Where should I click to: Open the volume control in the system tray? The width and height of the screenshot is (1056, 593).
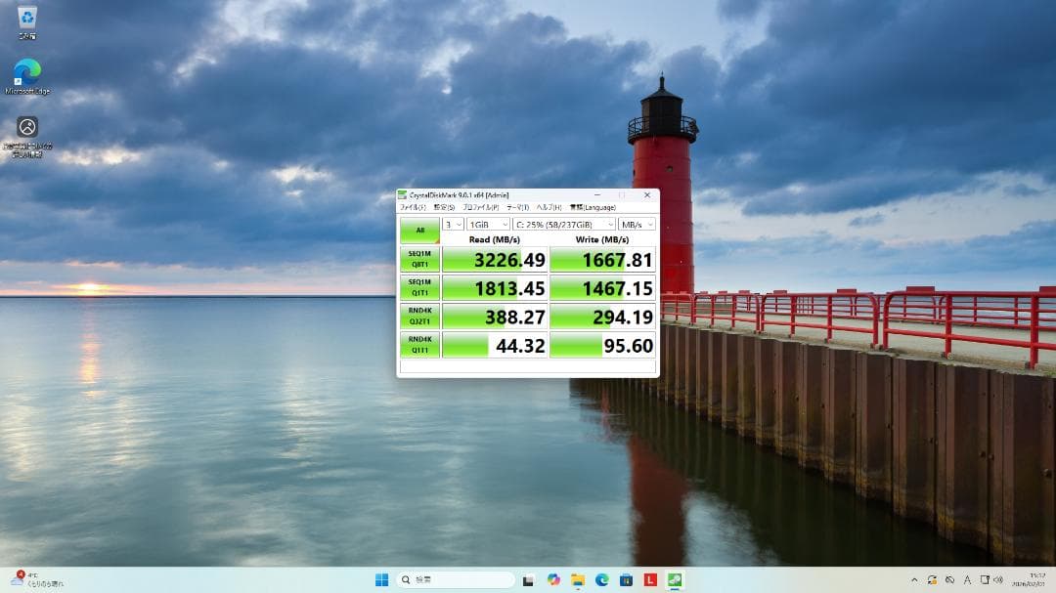(999, 578)
